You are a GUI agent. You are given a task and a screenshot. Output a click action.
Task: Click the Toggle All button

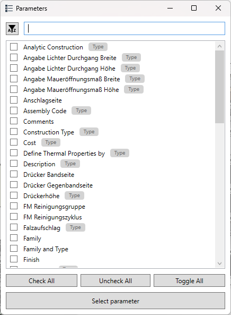(x=189, y=280)
